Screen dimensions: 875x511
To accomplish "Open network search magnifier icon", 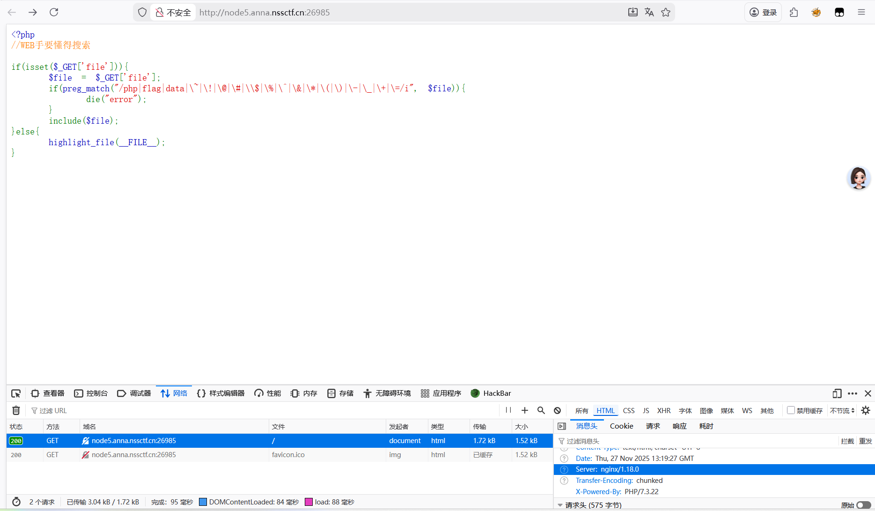I will tap(541, 410).
